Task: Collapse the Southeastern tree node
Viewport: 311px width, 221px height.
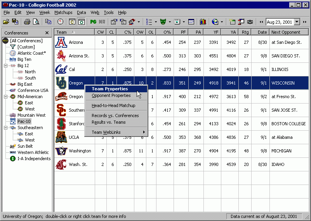Action: tap(5, 128)
